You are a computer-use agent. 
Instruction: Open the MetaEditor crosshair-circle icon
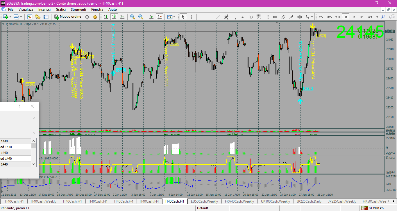pyautogui.click(x=87, y=17)
